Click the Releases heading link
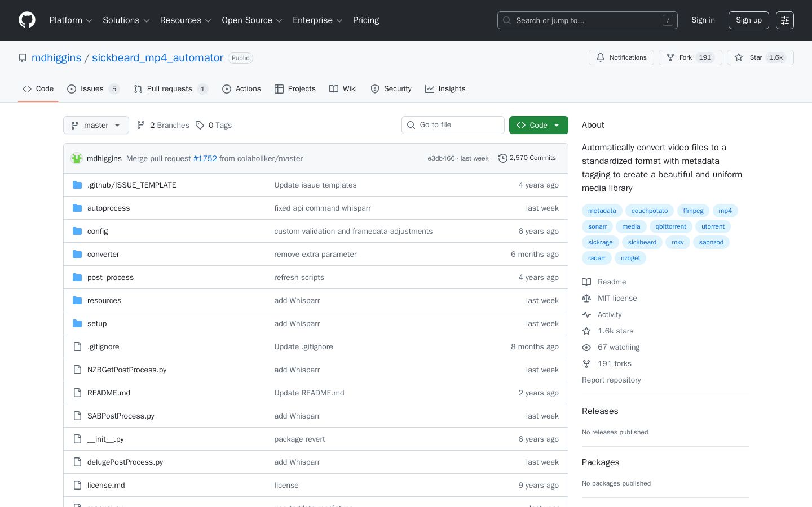812x507 pixels. tap(600, 411)
